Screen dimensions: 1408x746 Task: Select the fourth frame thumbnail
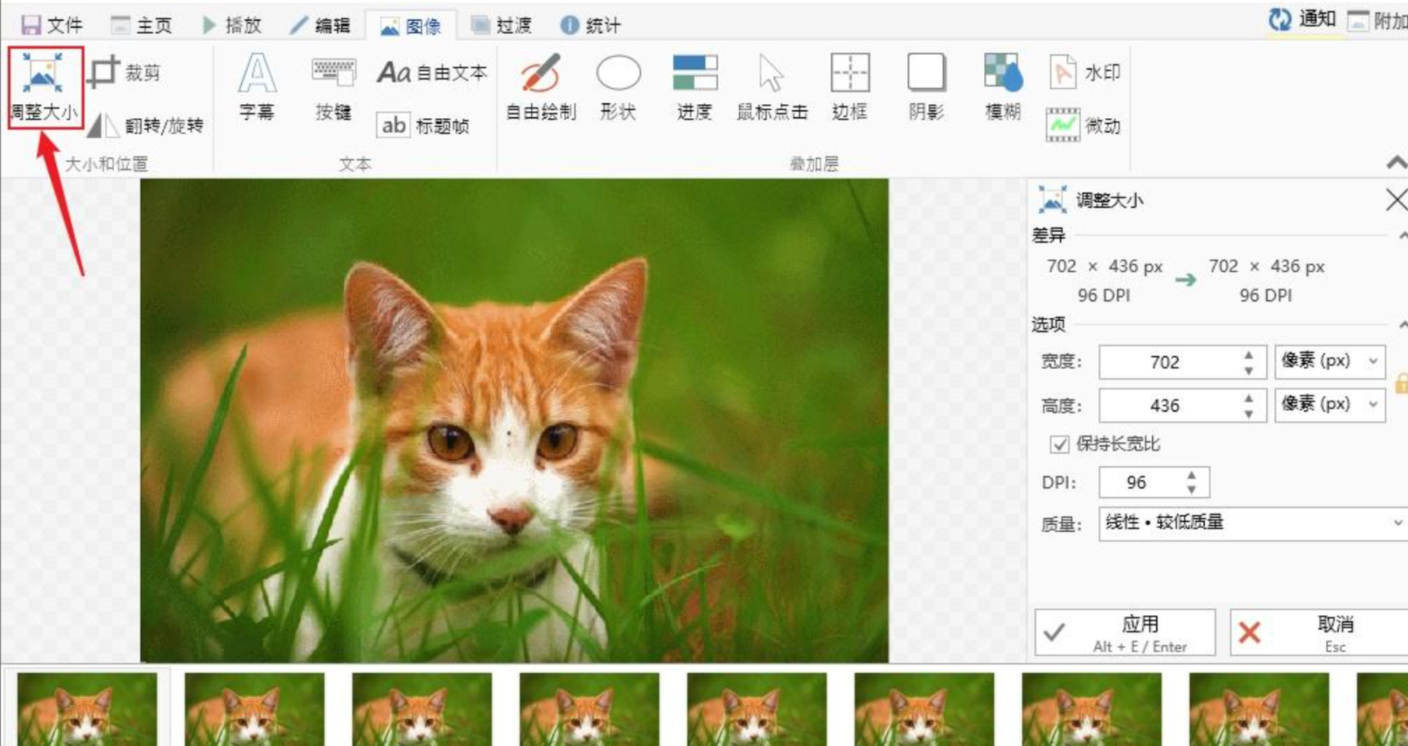(x=589, y=709)
